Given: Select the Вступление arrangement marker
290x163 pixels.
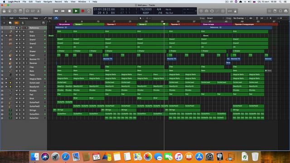Looking at the screenshot, I should [65, 24].
